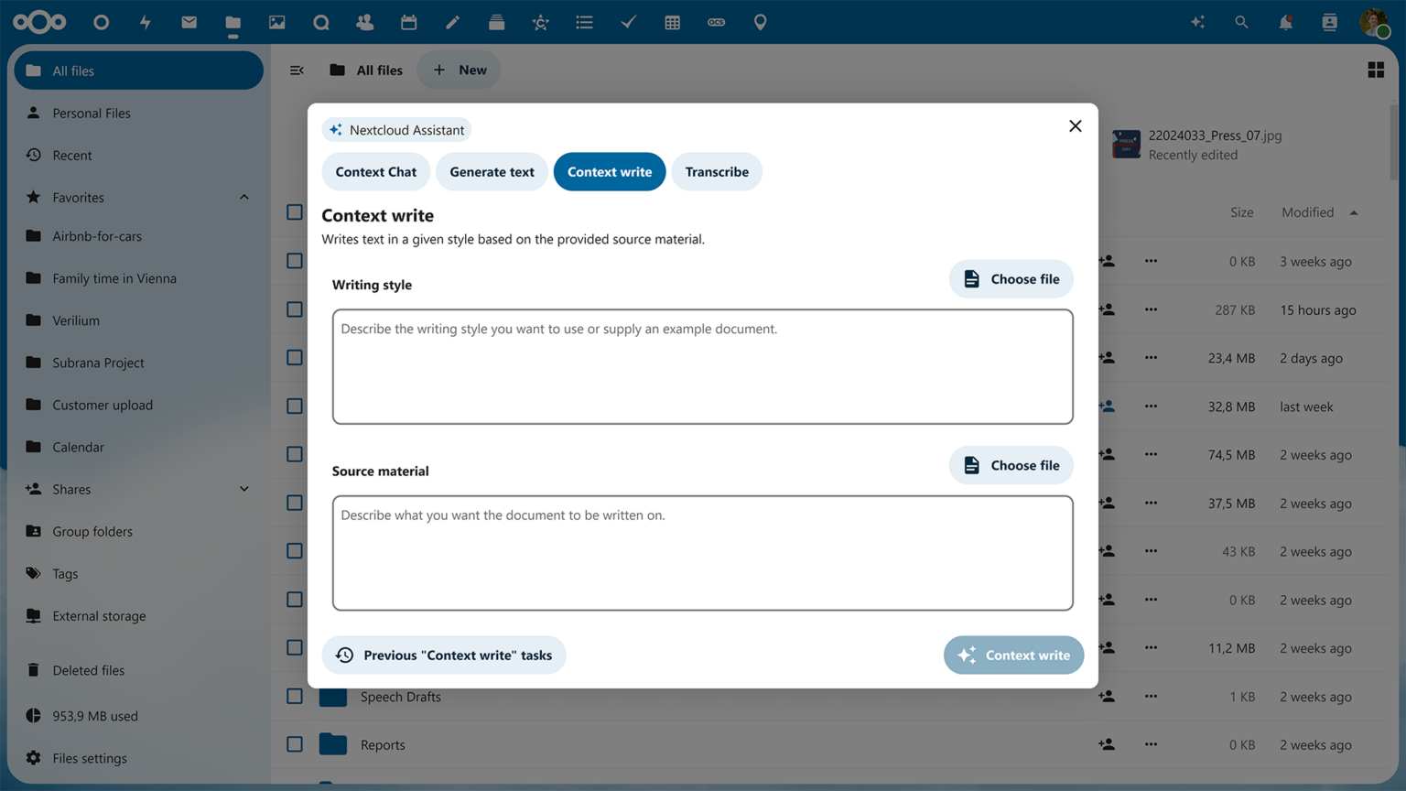
Task: Open the Contacts app icon in top bar
Action: tap(364, 22)
